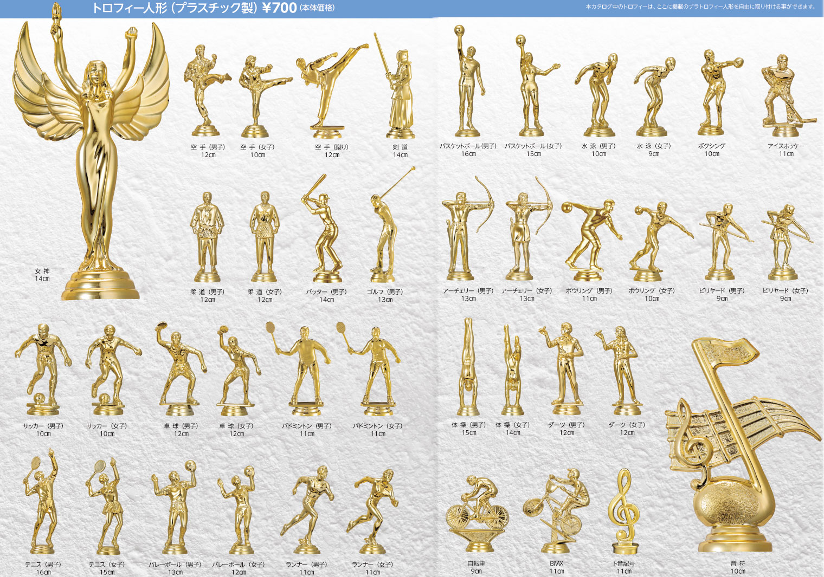Click the large gold musical note trophy
Image resolution: width=824 pixels, height=577 pixels.
coord(737,444)
